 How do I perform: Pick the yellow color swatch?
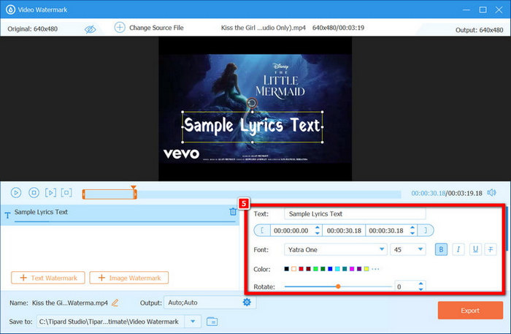(366, 269)
